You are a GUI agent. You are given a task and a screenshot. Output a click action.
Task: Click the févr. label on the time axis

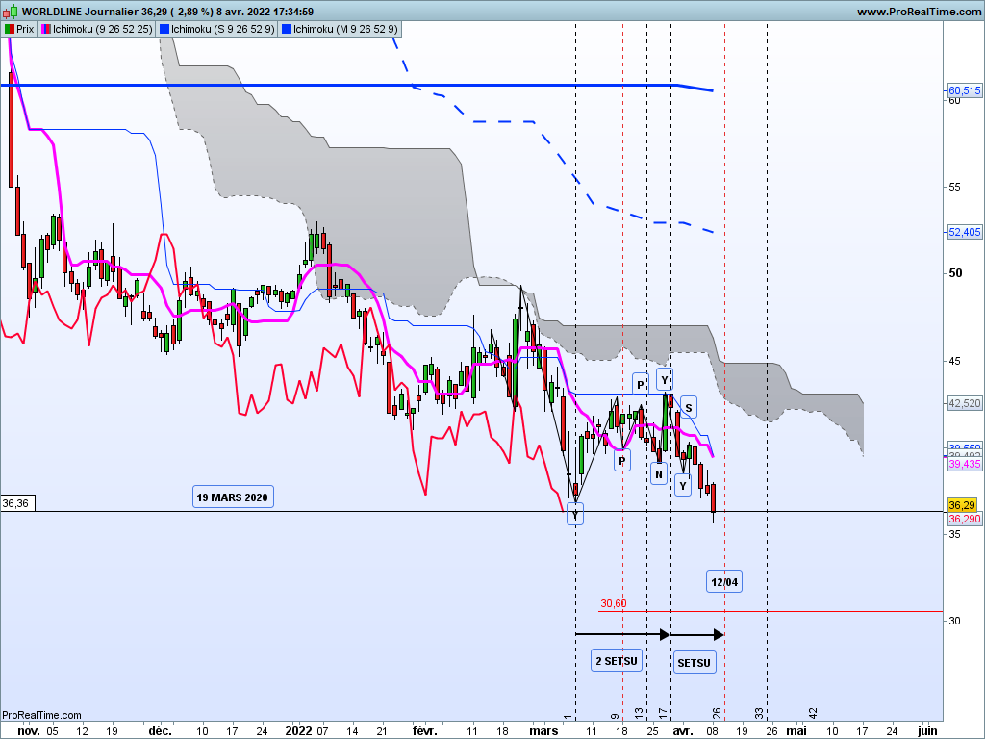[424, 731]
